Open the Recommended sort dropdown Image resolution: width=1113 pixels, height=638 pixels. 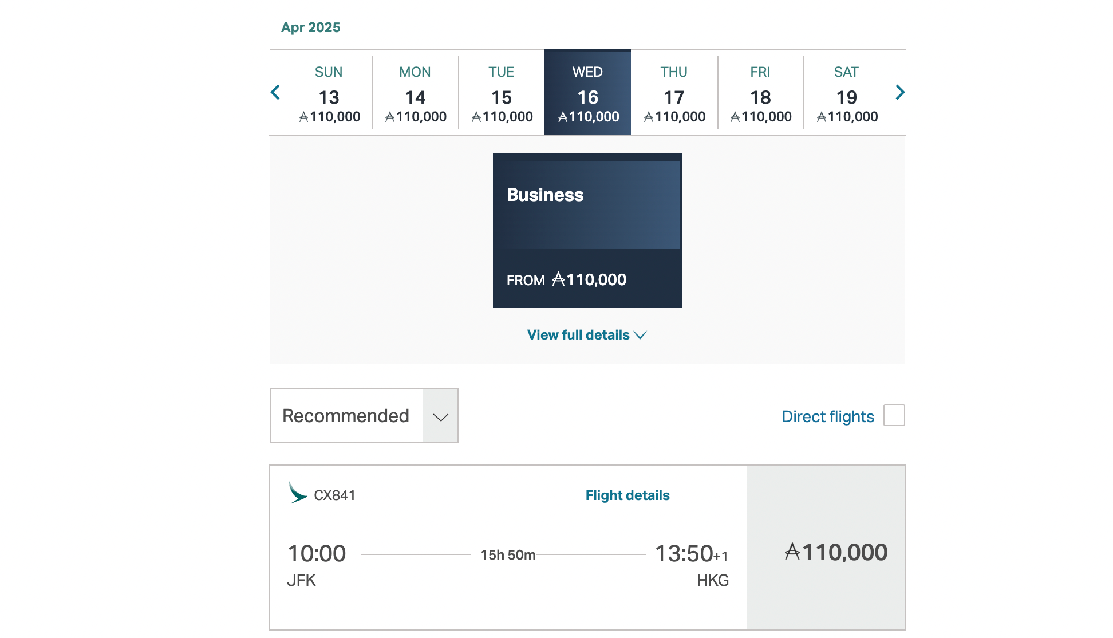[x=346, y=415]
